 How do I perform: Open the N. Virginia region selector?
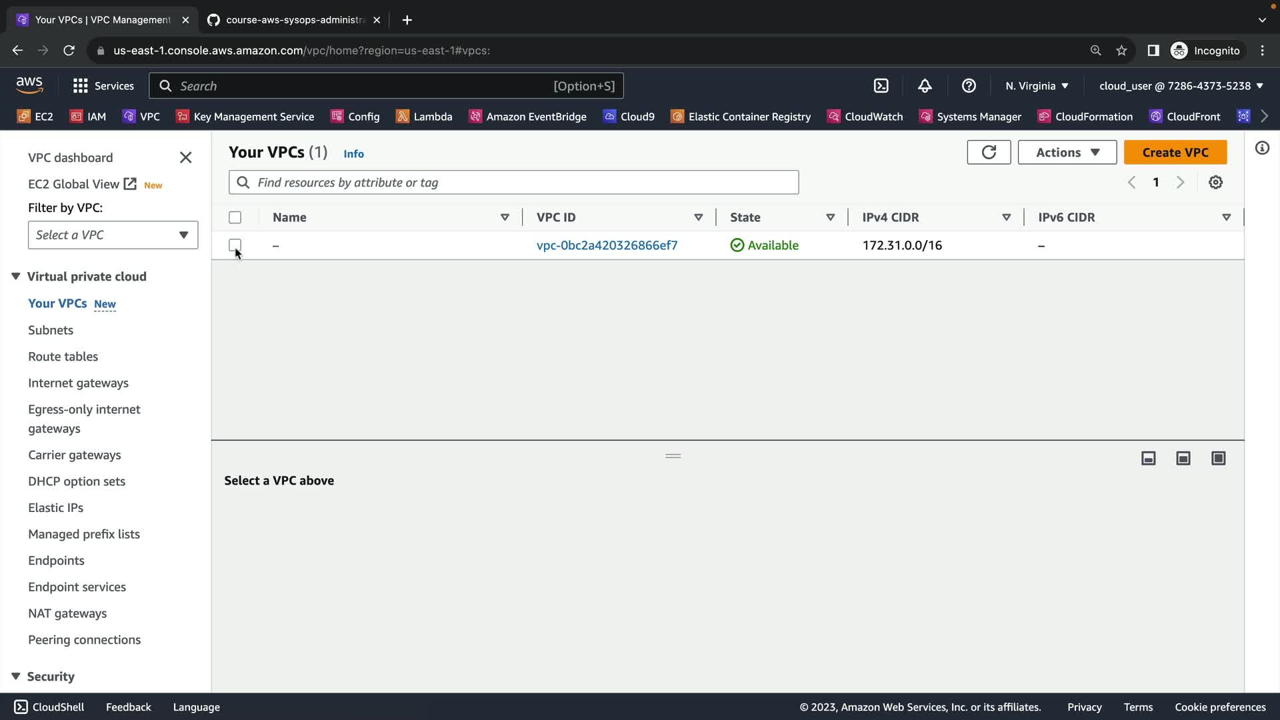(1037, 86)
